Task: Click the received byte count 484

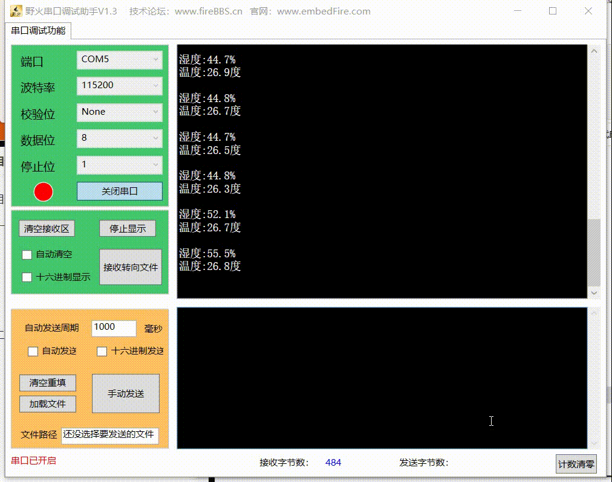Action: 333,463
